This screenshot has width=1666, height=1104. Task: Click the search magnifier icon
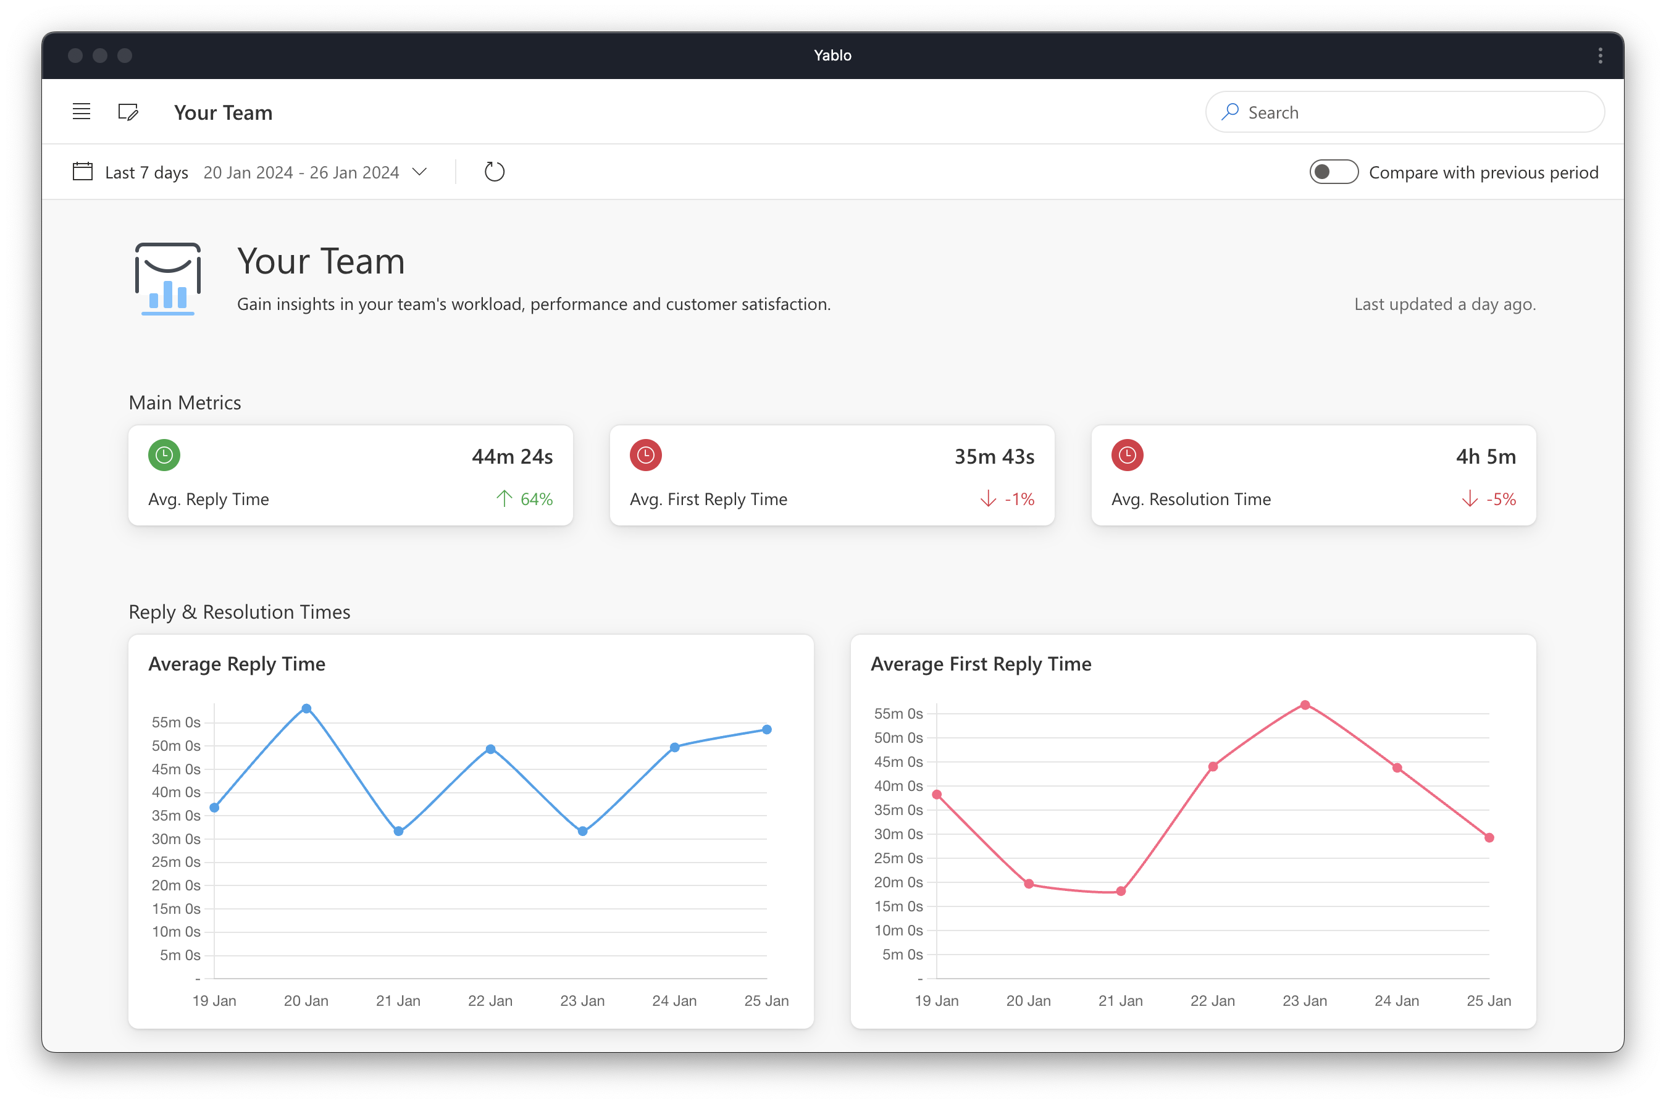pyautogui.click(x=1229, y=112)
